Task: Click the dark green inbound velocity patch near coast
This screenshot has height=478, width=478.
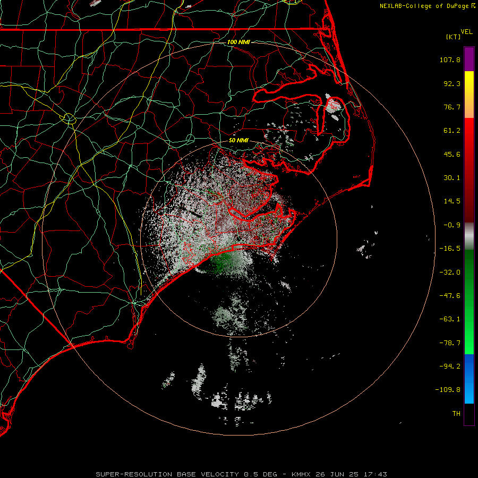Action: [222, 262]
